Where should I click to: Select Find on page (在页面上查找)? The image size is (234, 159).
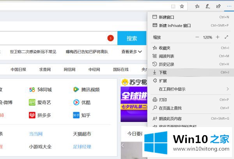point(191,108)
